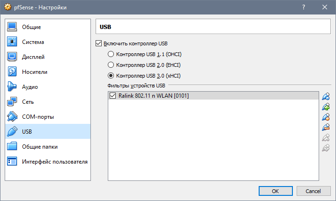Add USB filter from connected device

(x=326, y=107)
